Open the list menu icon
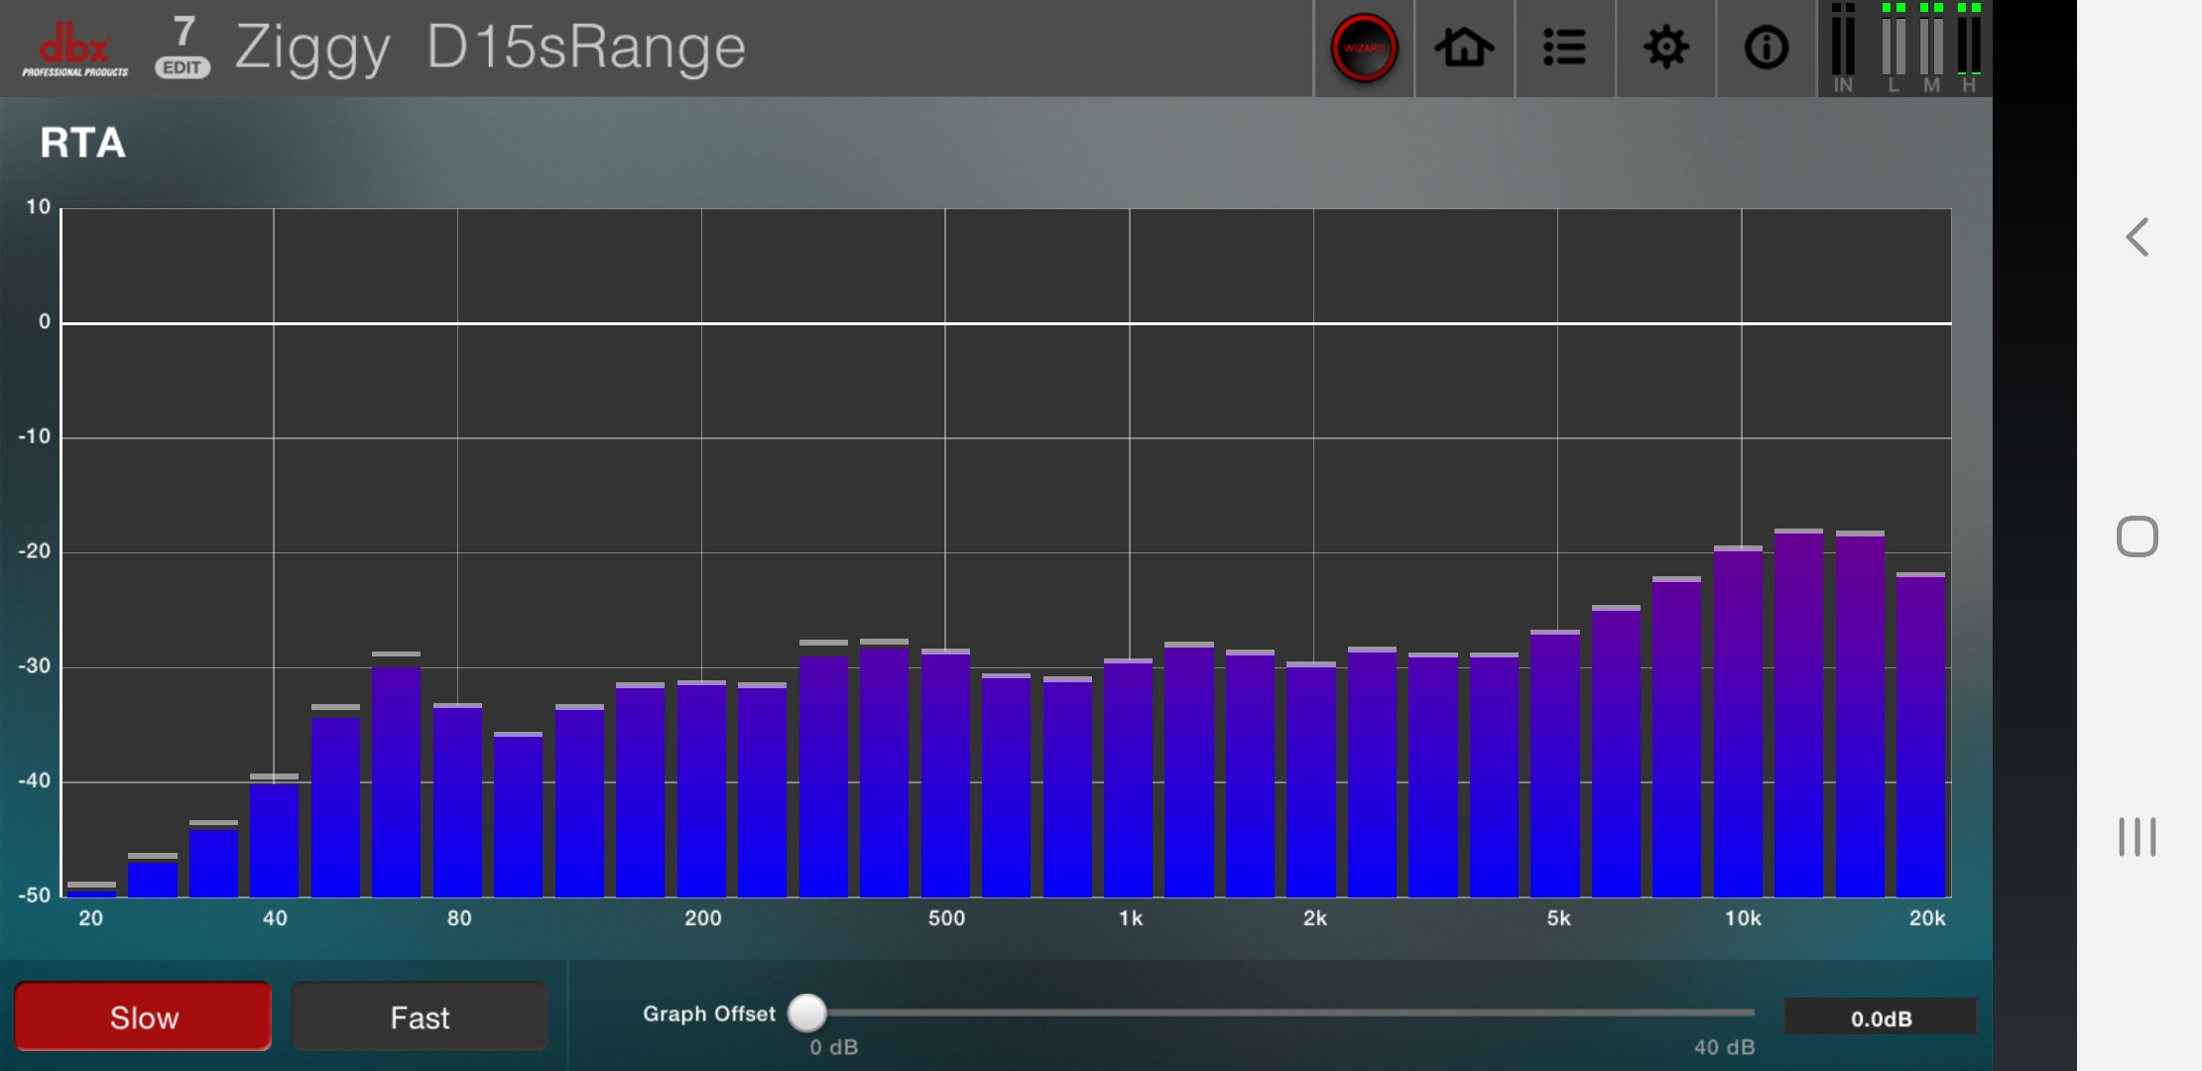The width and height of the screenshot is (2202, 1071). [x=1564, y=48]
